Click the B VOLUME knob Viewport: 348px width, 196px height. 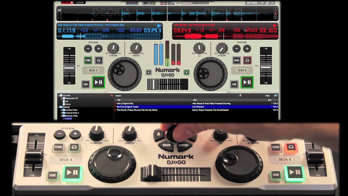point(222,48)
